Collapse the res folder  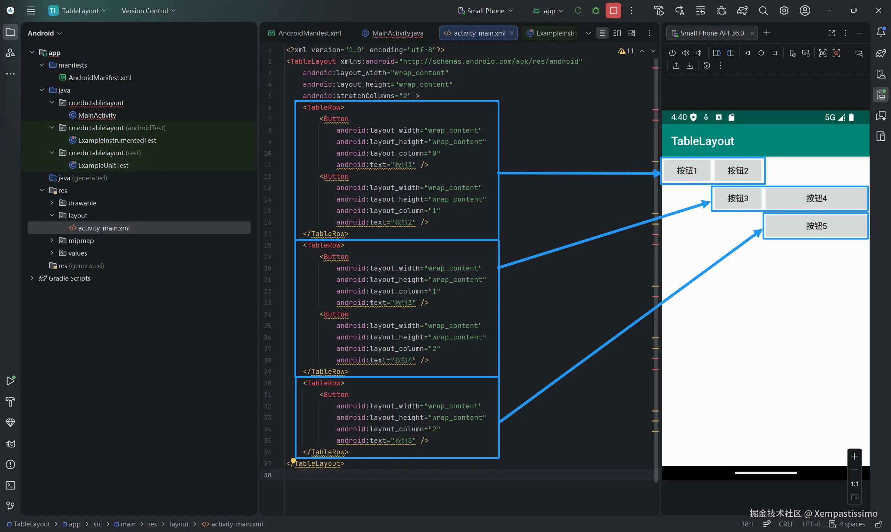click(x=42, y=190)
